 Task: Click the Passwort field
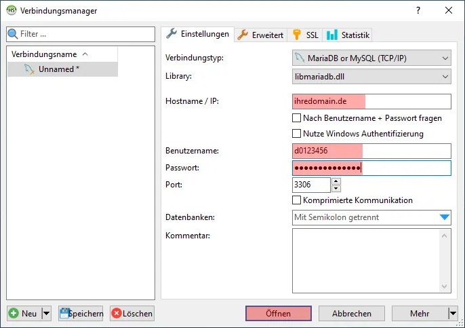371,168
